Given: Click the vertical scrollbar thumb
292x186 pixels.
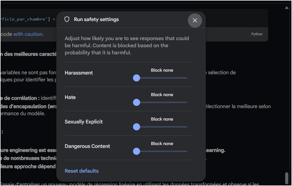Looking at the screenshot, I should (287, 178).
